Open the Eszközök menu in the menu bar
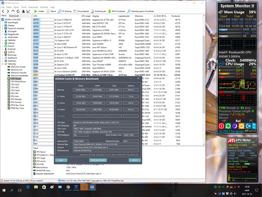This screenshot has height=197, width=262. click(x=44, y=7)
